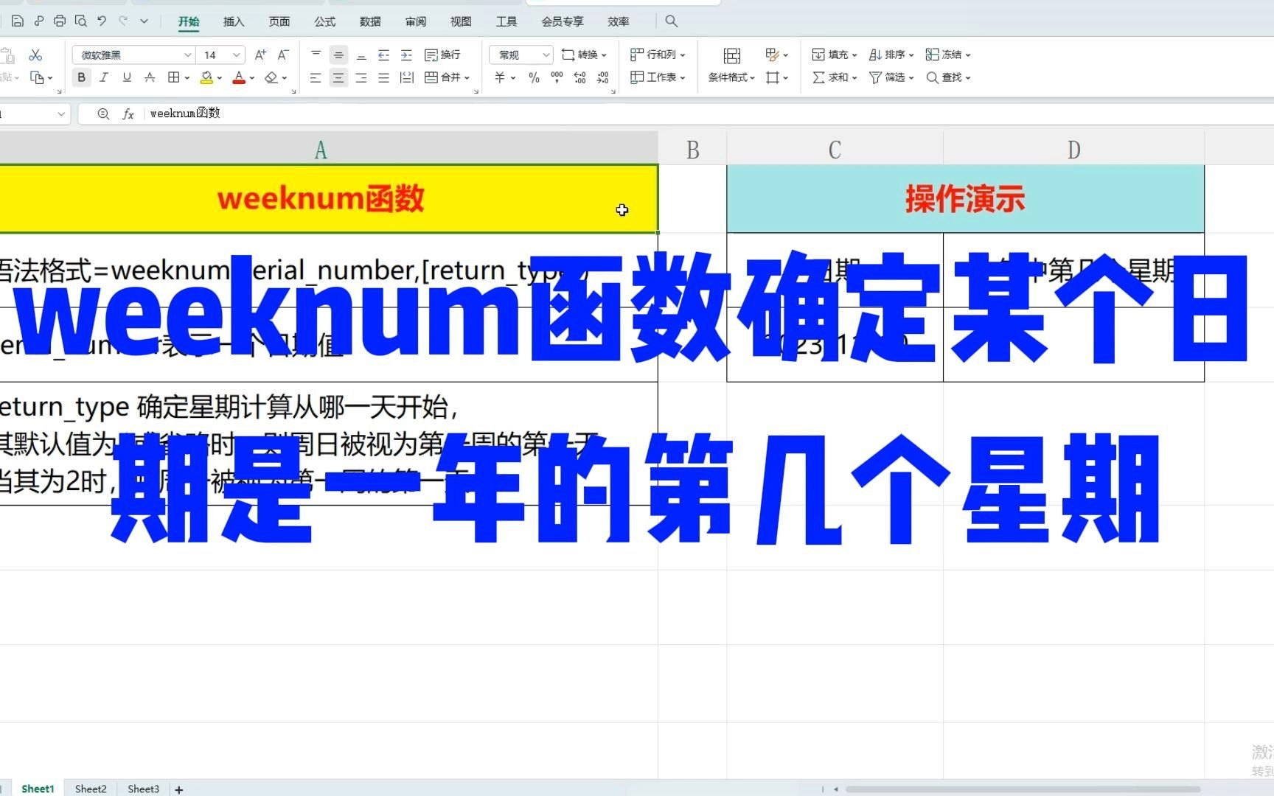
Task: Click inside the formula bar input
Action: click(x=708, y=114)
